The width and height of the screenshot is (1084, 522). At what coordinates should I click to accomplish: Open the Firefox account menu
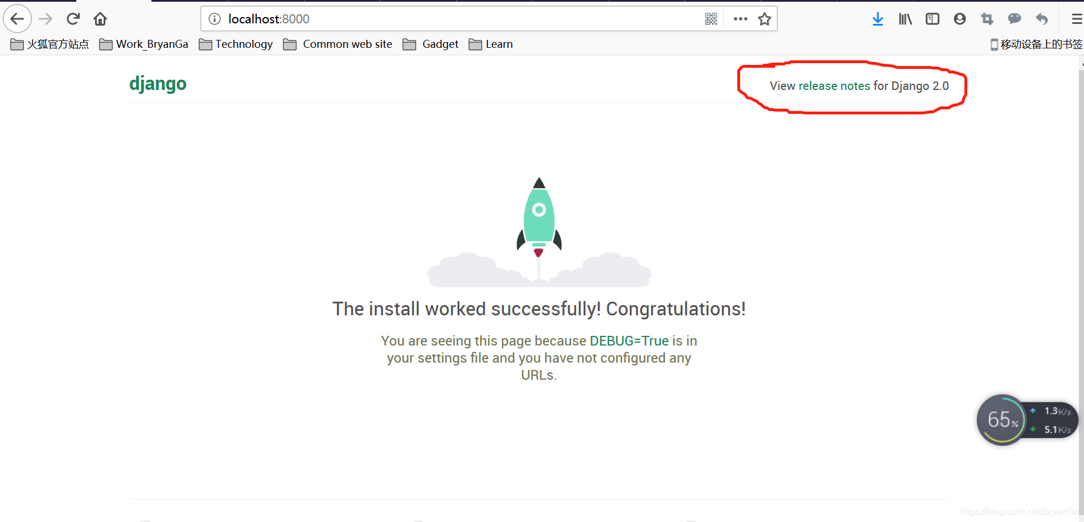[x=960, y=19]
